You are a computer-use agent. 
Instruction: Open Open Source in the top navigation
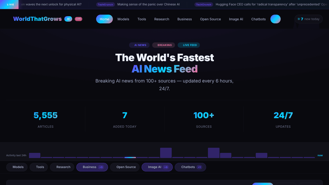tap(211, 19)
